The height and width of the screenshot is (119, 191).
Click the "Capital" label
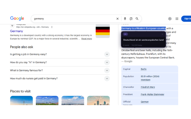[127, 69]
